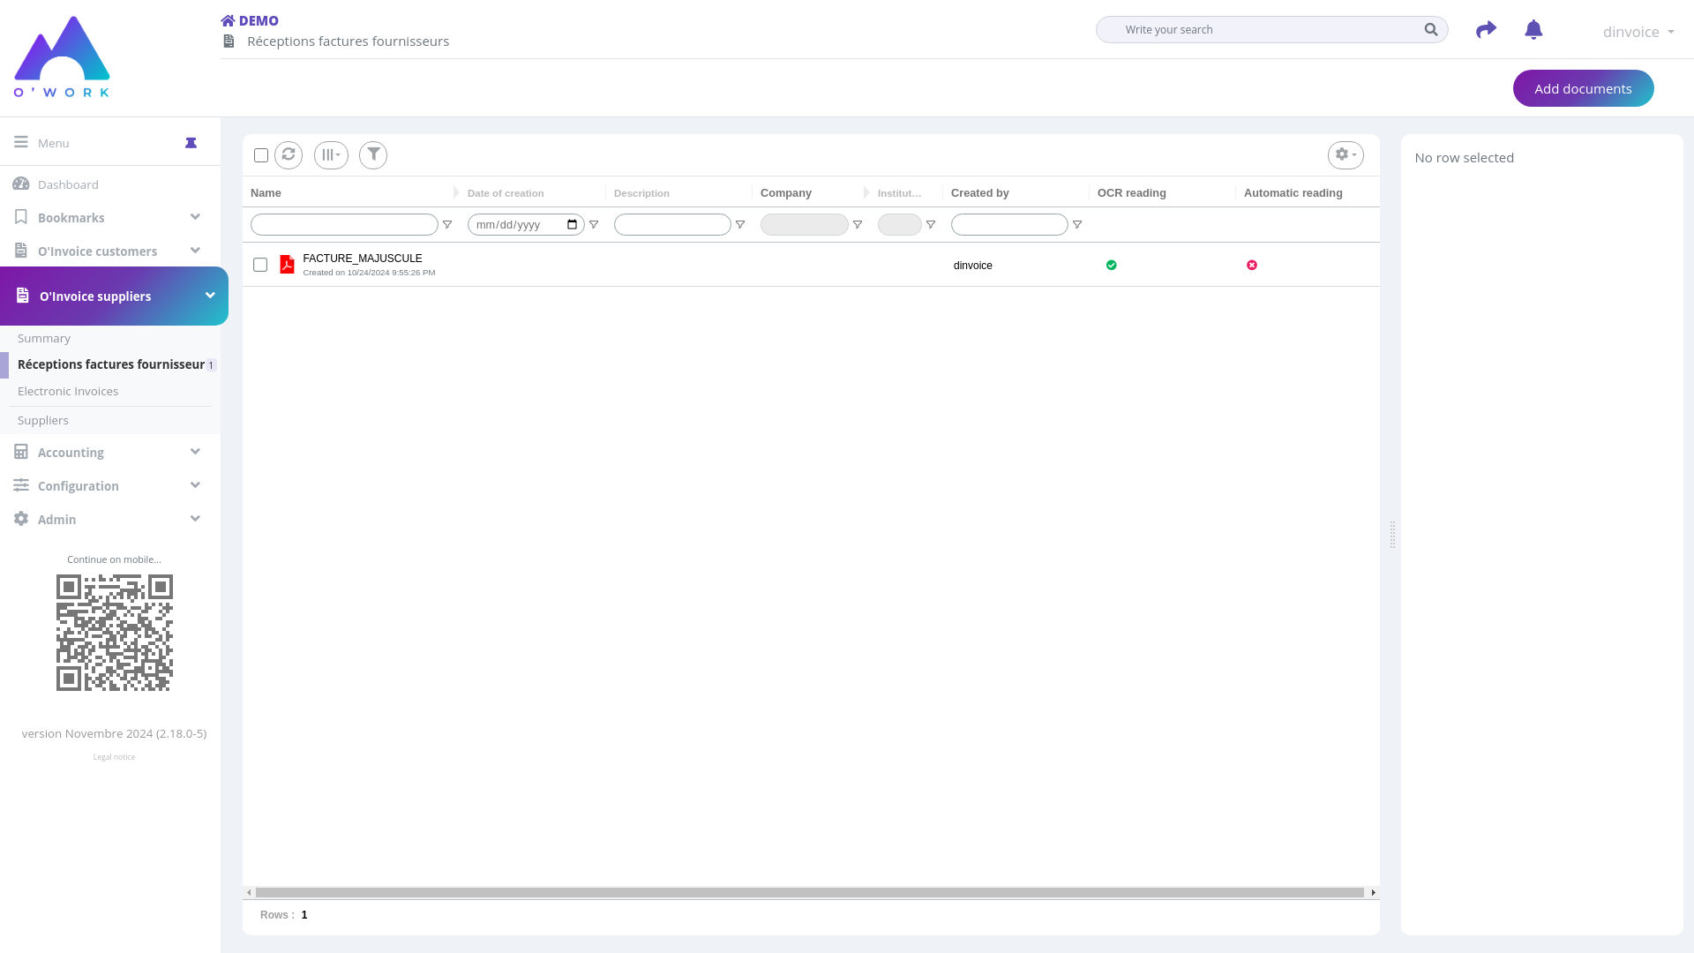Open the notifications bell icon
The height and width of the screenshot is (953, 1694).
pos(1533,30)
